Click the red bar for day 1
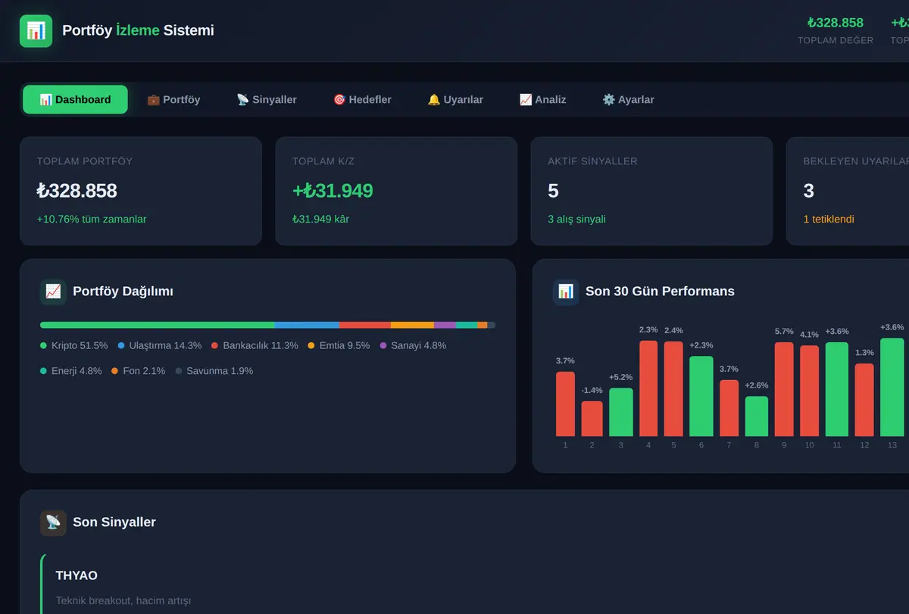The width and height of the screenshot is (909, 614). [x=565, y=404]
